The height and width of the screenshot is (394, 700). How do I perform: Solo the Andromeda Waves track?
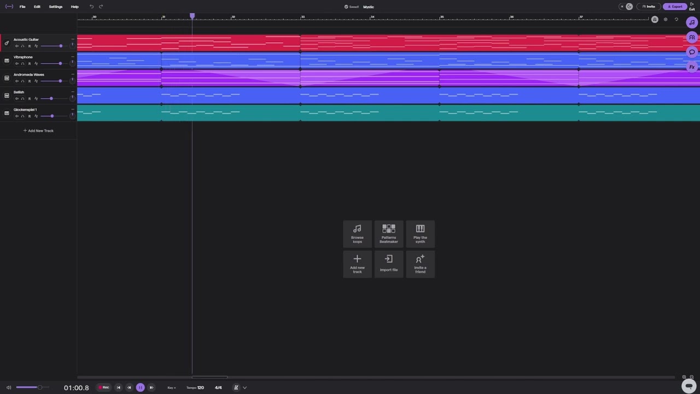coord(23,81)
